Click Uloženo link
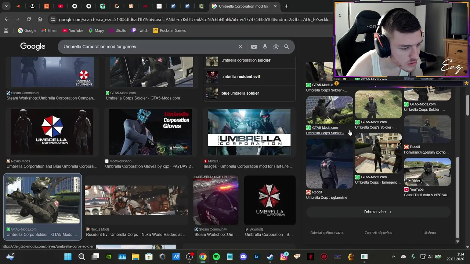 point(430,233)
